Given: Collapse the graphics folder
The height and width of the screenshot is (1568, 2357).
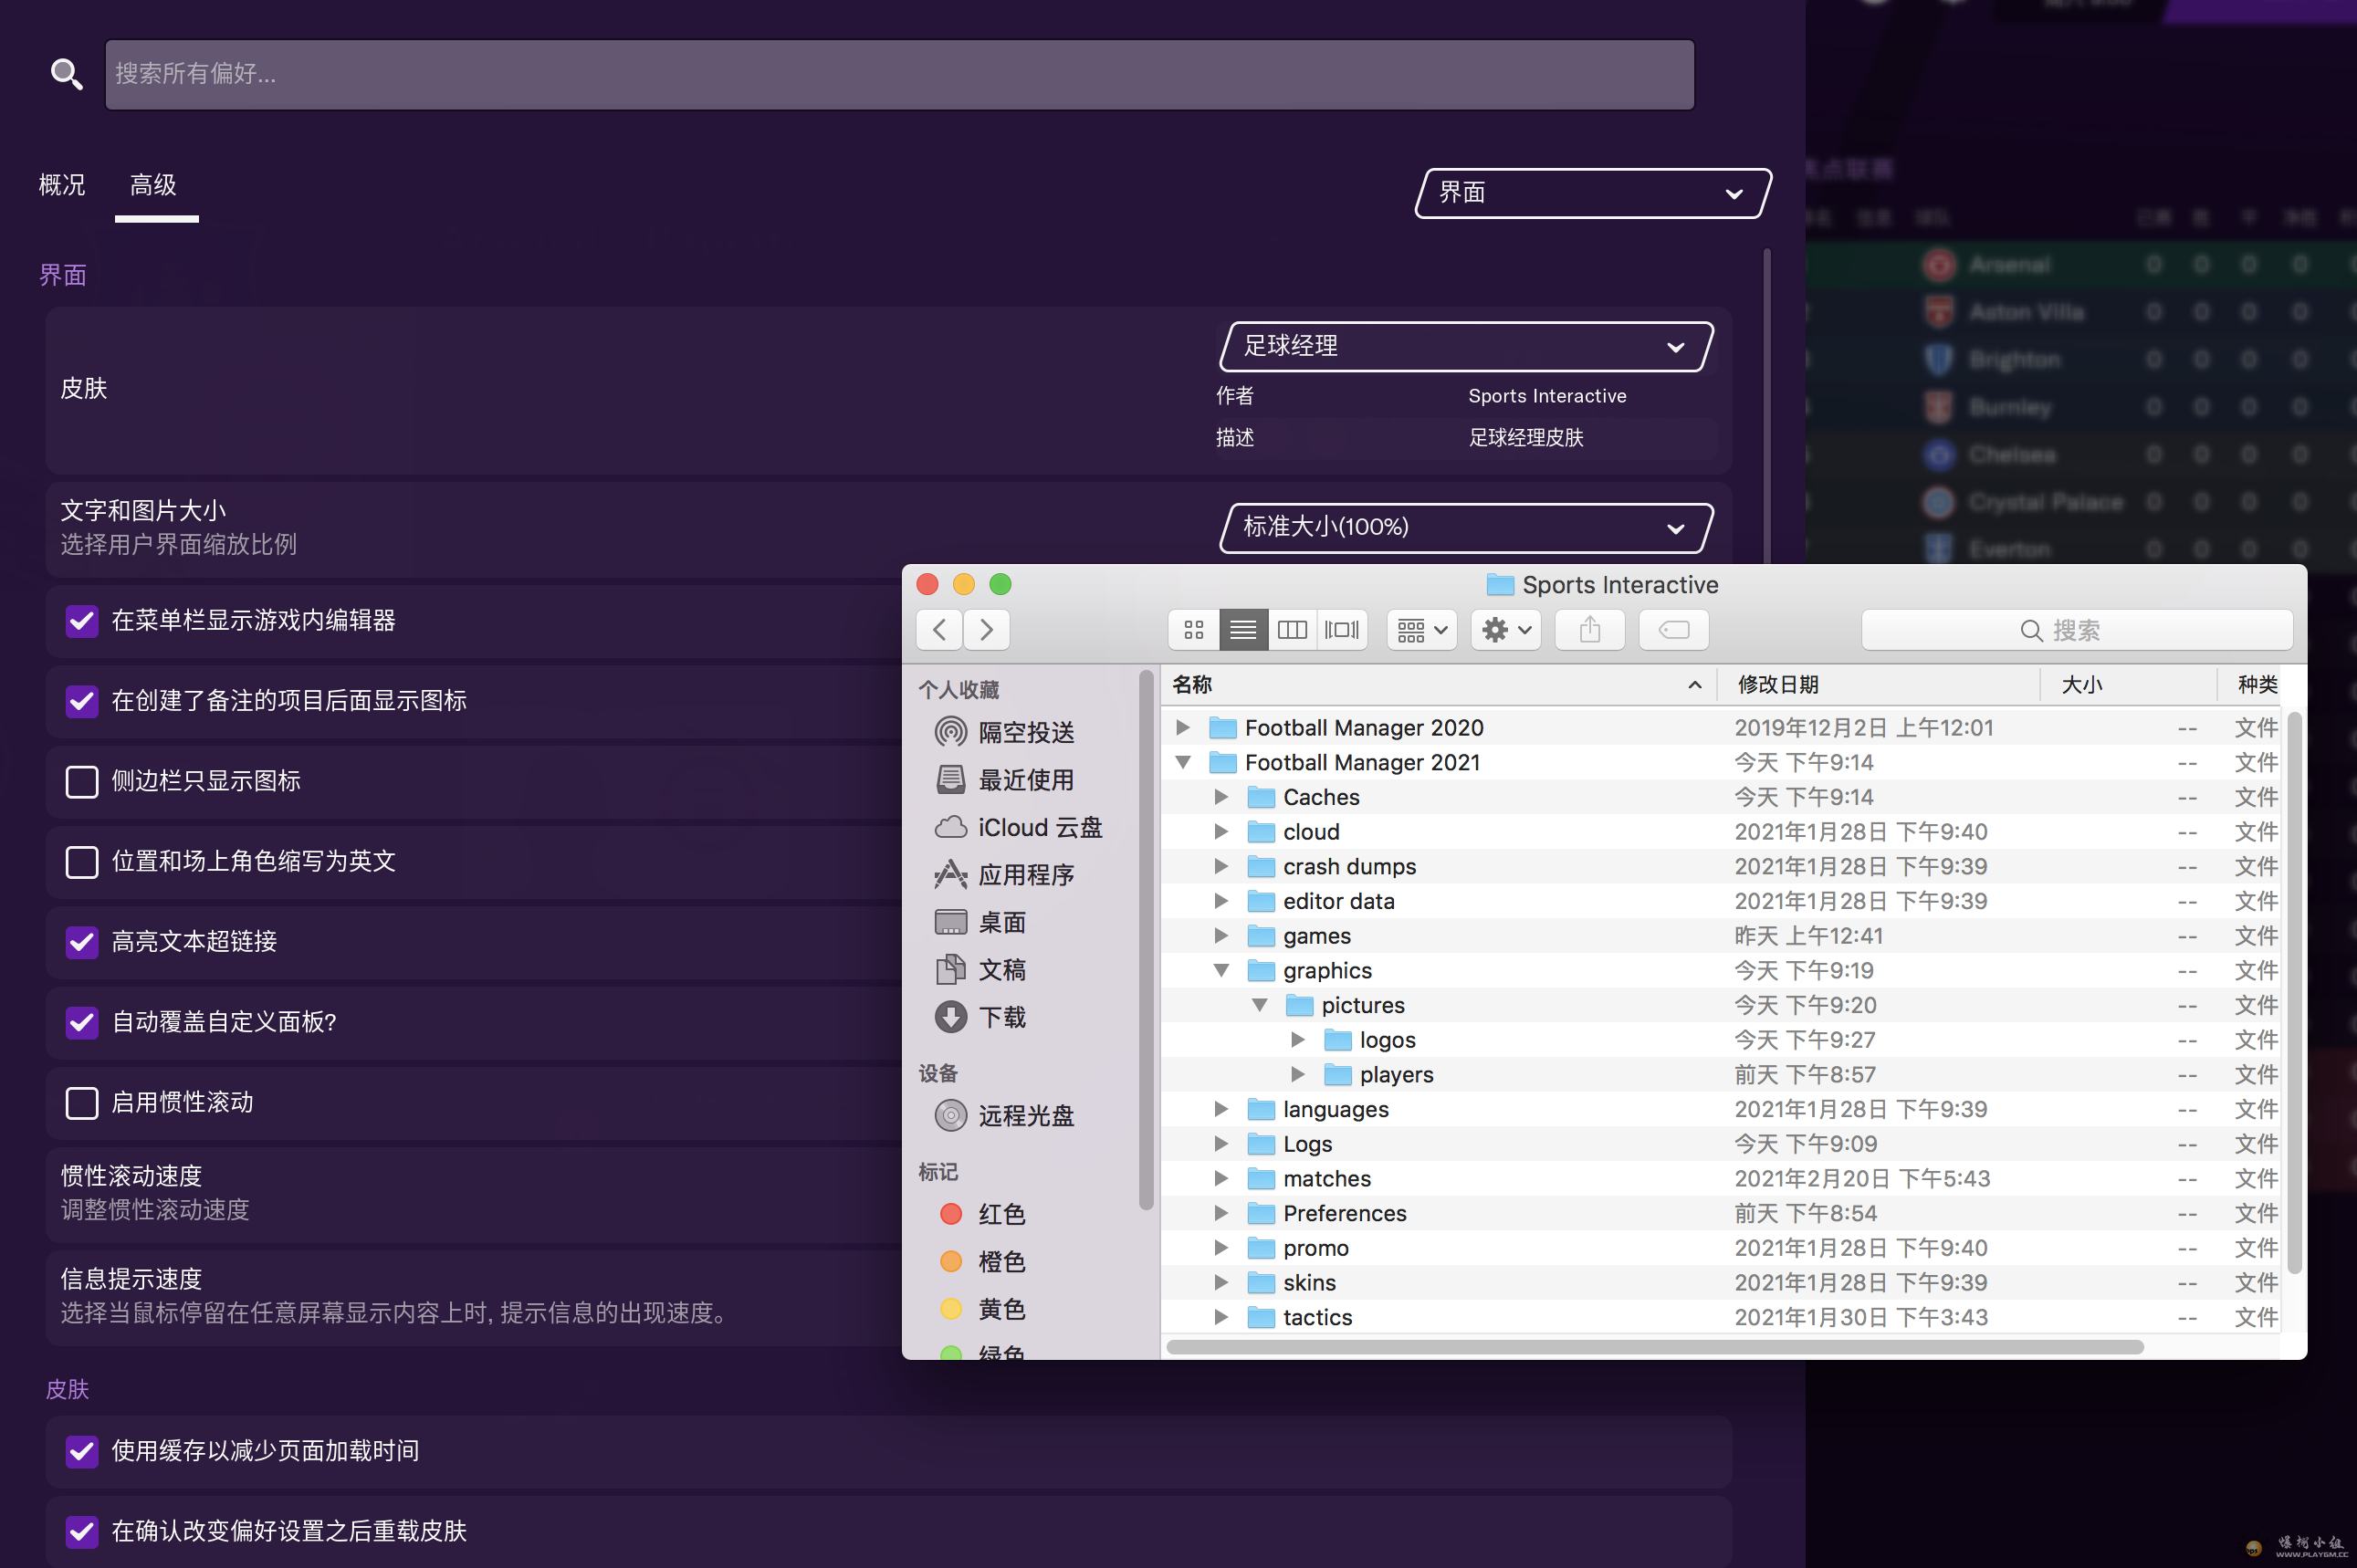Looking at the screenshot, I should [1221, 970].
